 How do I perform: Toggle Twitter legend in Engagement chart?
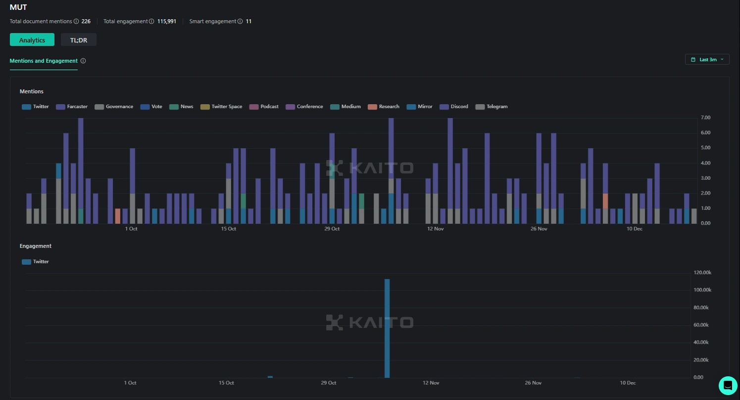click(35, 262)
